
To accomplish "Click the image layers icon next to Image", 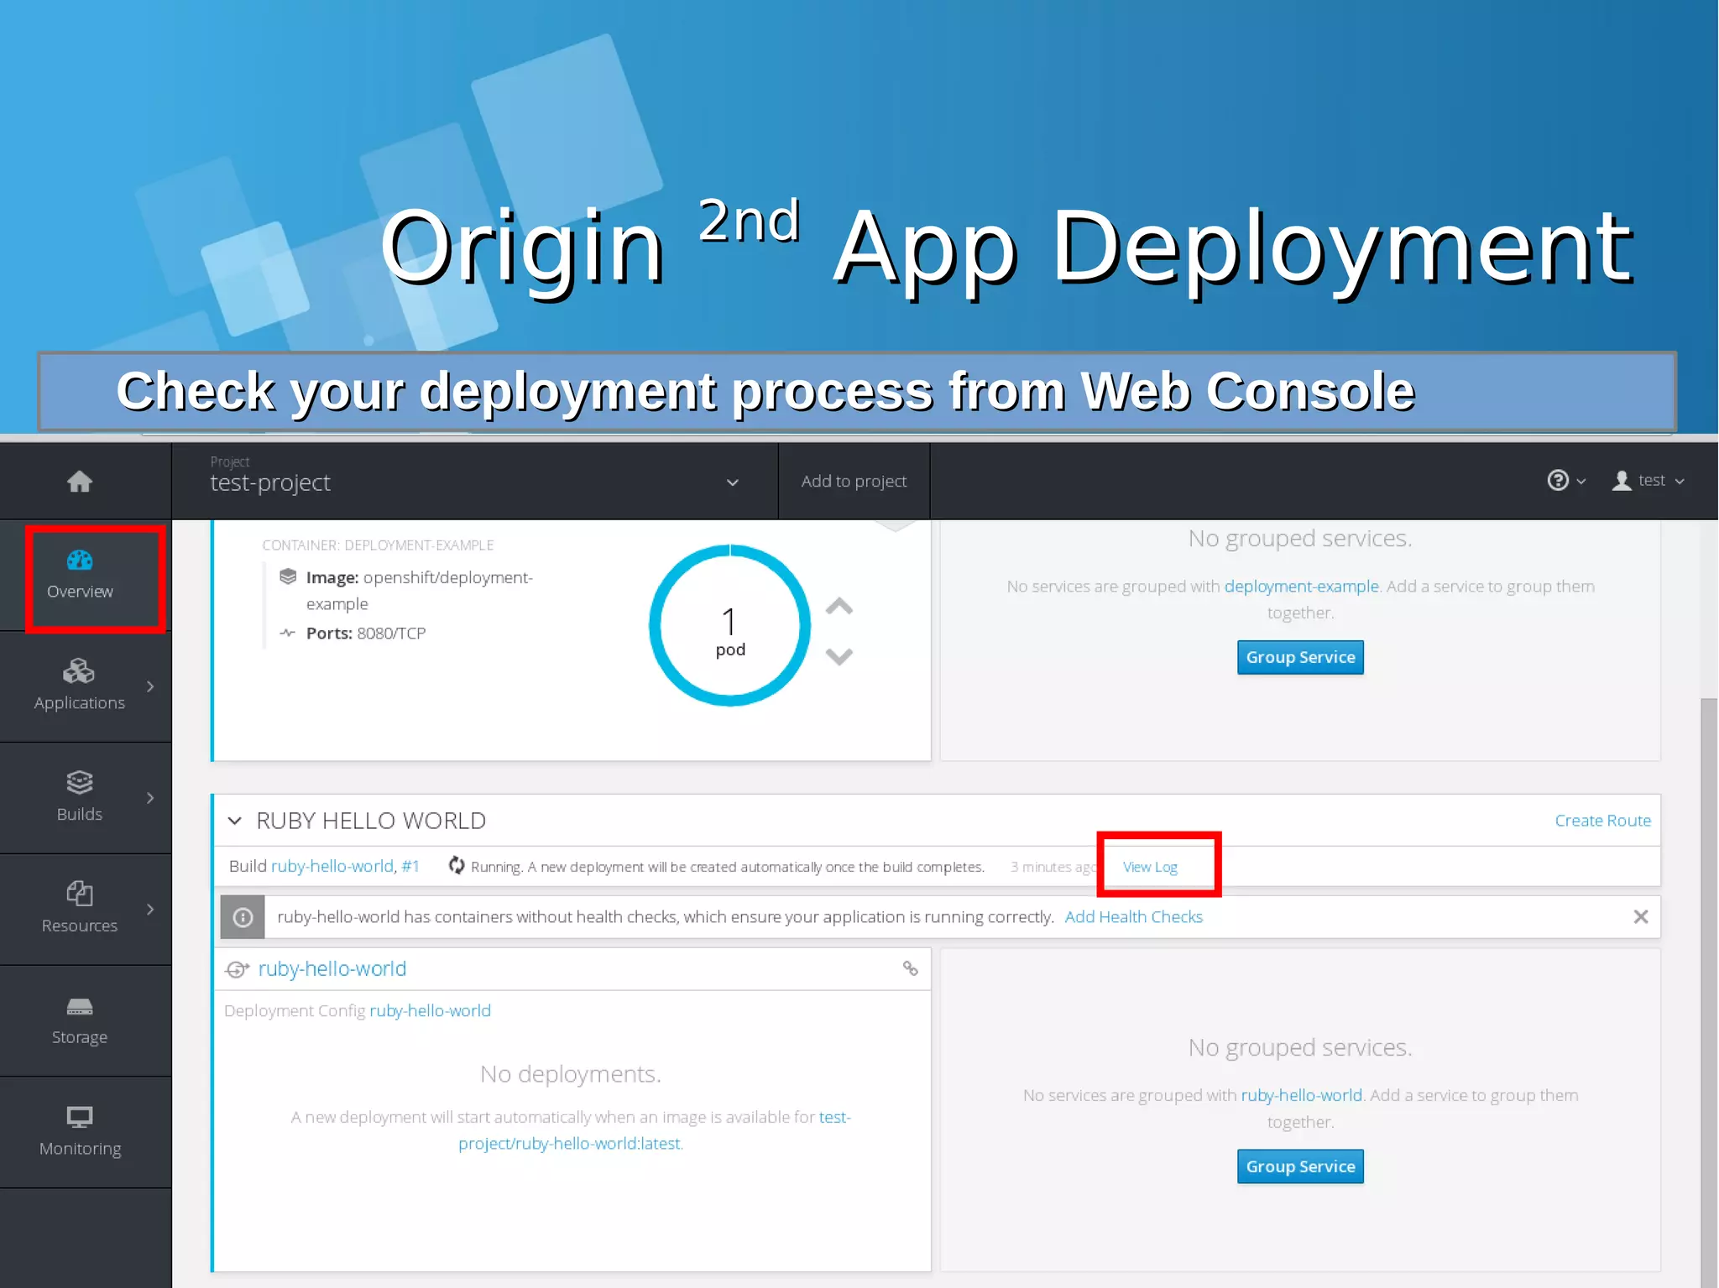I will pyautogui.click(x=288, y=576).
